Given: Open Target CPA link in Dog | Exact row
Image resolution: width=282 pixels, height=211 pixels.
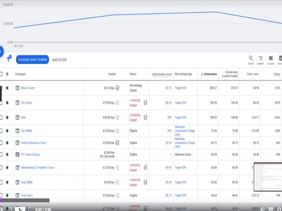Looking at the screenshot, I should click(x=180, y=195).
